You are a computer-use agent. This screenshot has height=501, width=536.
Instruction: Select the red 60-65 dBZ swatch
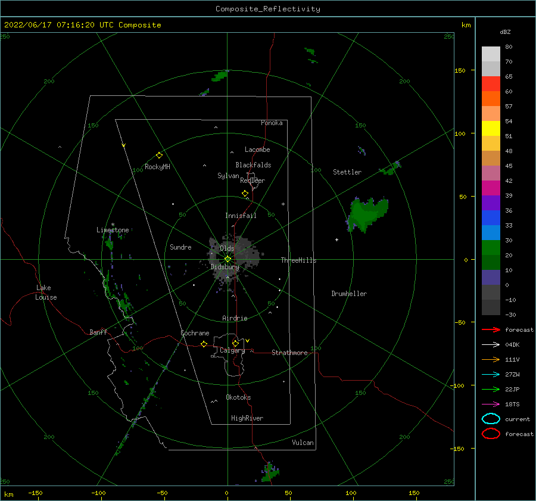[x=491, y=84]
